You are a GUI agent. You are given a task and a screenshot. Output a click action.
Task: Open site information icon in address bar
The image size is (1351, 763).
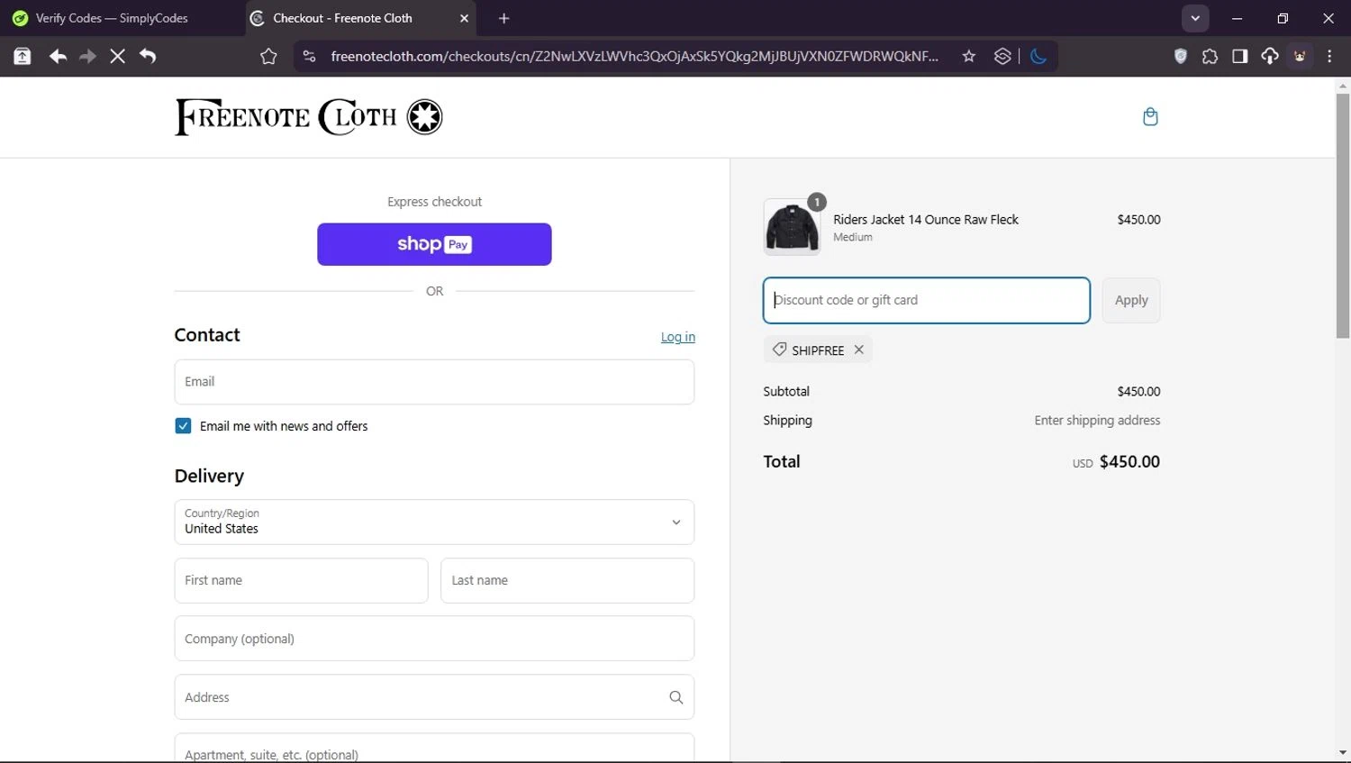pos(309,56)
